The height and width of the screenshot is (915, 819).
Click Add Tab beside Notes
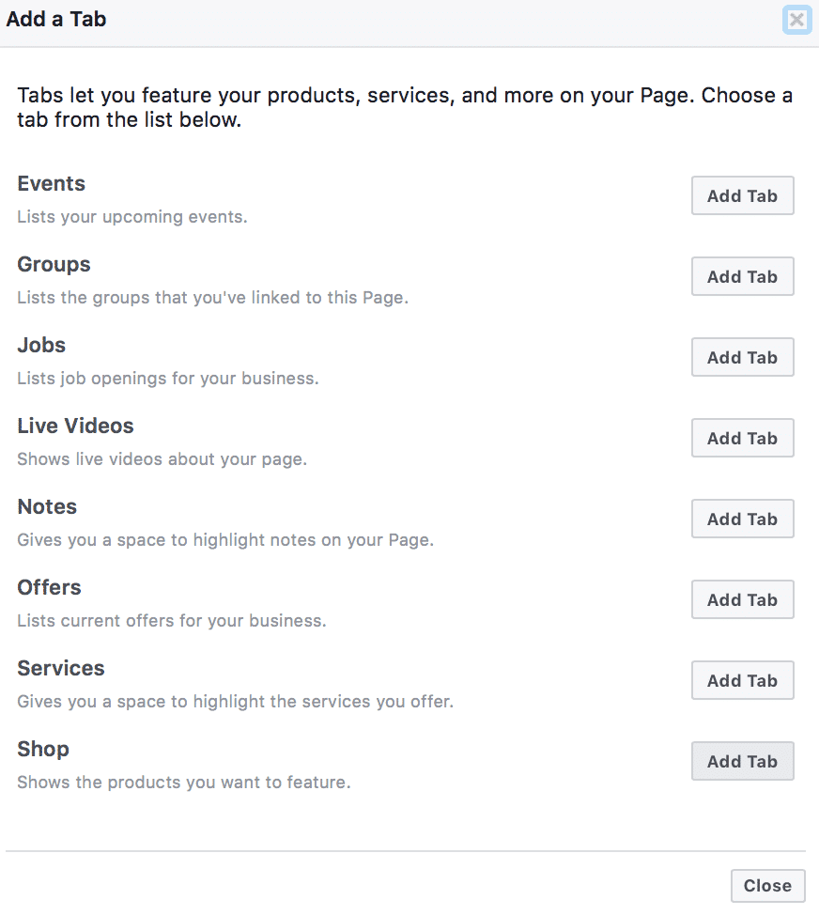(x=742, y=520)
